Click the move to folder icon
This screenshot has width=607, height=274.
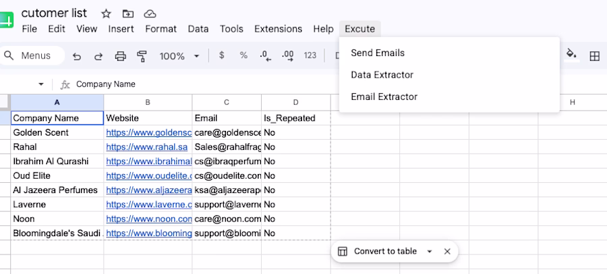pyautogui.click(x=127, y=14)
